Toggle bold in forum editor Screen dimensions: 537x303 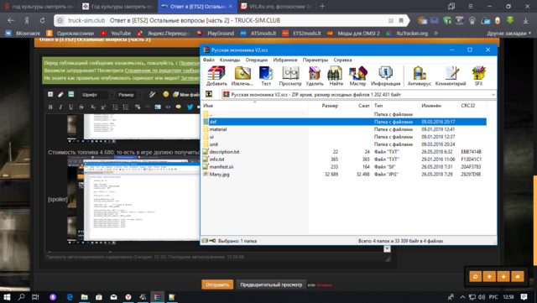[x=50, y=107]
